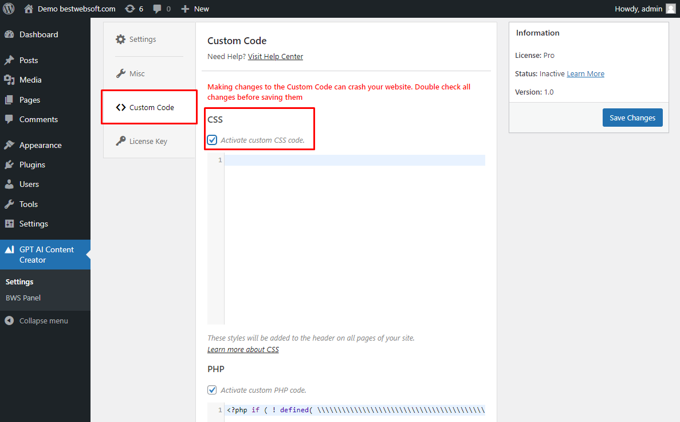Click the Comments icon in sidebar
Image resolution: width=680 pixels, height=422 pixels.
point(9,119)
